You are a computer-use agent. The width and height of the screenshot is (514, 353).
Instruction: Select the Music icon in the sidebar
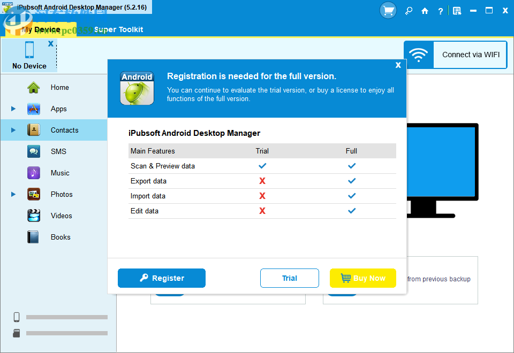point(34,173)
